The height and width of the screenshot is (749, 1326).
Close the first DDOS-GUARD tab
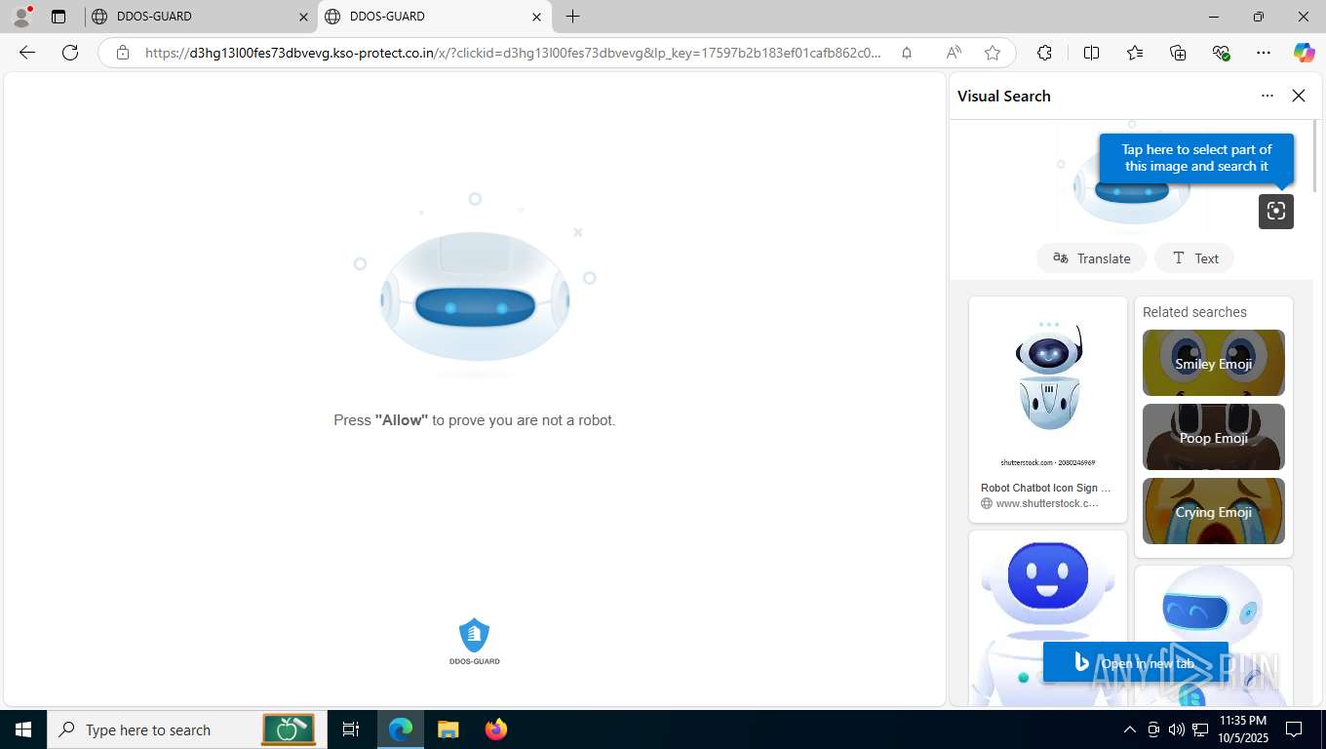[303, 17]
